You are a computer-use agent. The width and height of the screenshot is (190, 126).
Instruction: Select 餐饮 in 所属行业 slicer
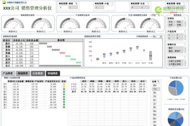click(x=175, y=48)
